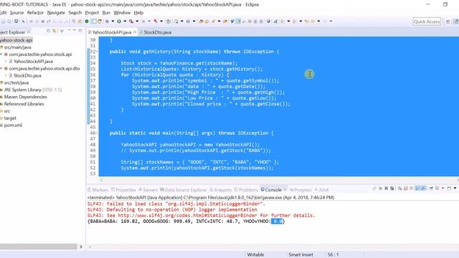Pin the Console view
Image resolution: width=459 pixels, height=258 pixels.
pyautogui.click(x=431, y=188)
